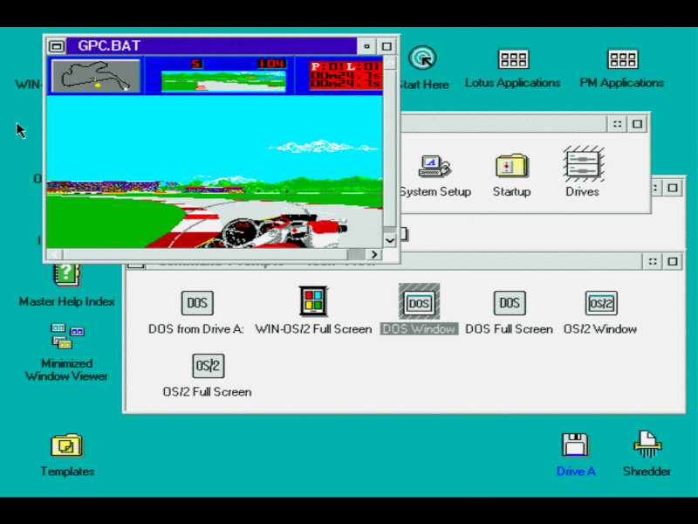Open the PM Applications folder icon
This screenshot has width=698, height=524.
pyautogui.click(x=623, y=59)
